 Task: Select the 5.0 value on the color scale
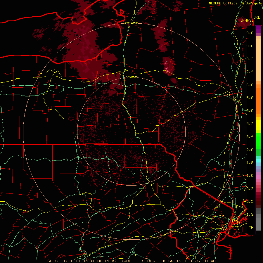(250, 111)
